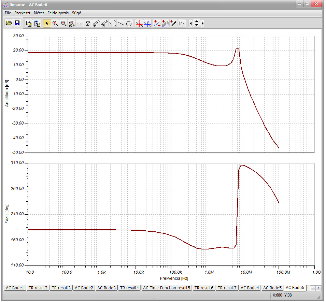The width and height of the screenshot is (326, 302).
Task: Click the 30.00 amplitude axis value
Action: 18,36
